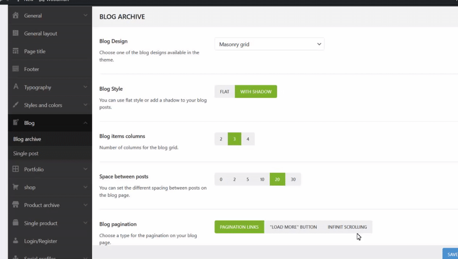Expand the Product archive section chevron

pyautogui.click(x=85, y=205)
